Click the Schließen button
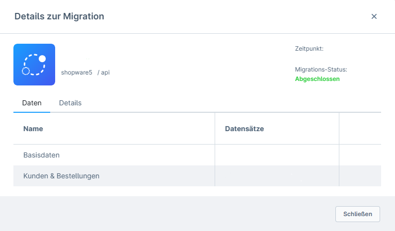This screenshot has width=395, height=231. [357, 214]
